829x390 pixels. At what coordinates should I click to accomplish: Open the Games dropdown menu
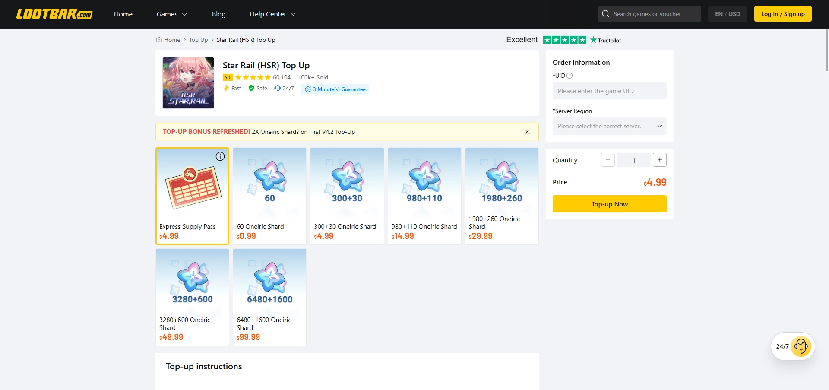(x=172, y=14)
